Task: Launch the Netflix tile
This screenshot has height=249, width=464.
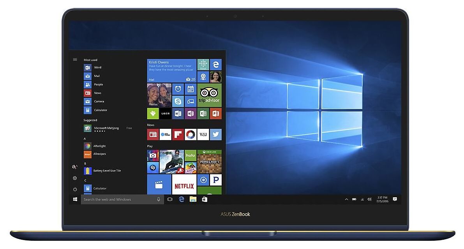Action: coord(184,184)
